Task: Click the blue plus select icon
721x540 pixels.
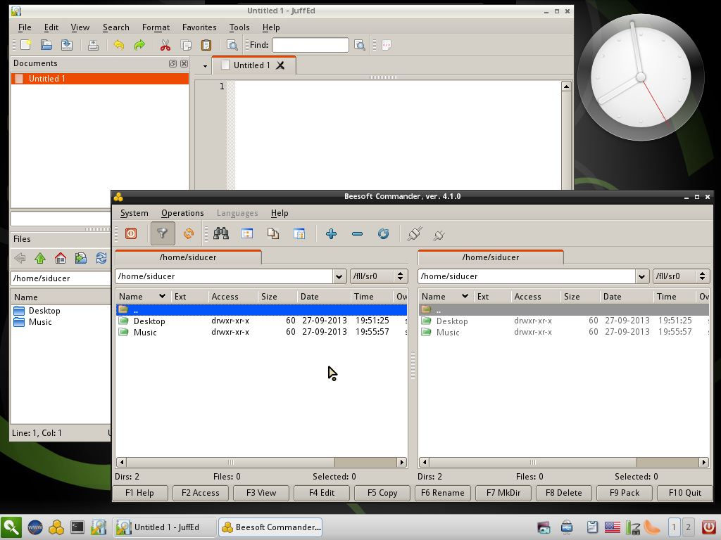Action: [x=331, y=233]
